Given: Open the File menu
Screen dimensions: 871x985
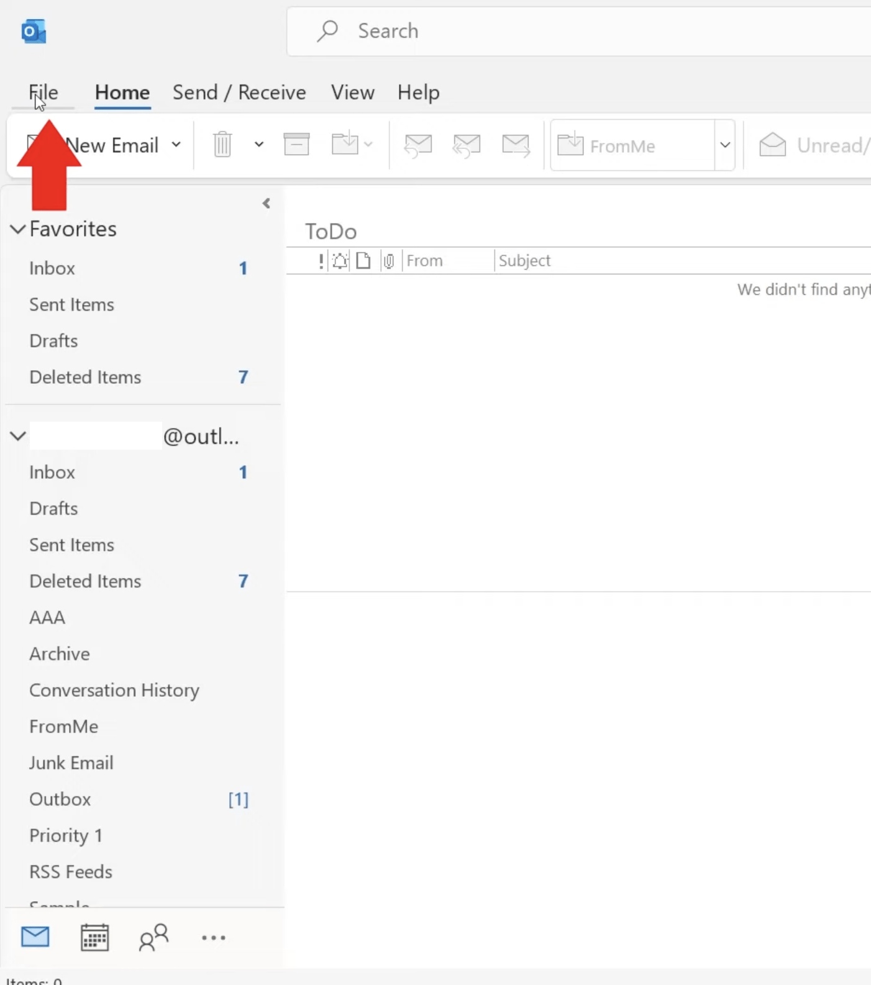Looking at the screenshot, I should click(43, 93).
